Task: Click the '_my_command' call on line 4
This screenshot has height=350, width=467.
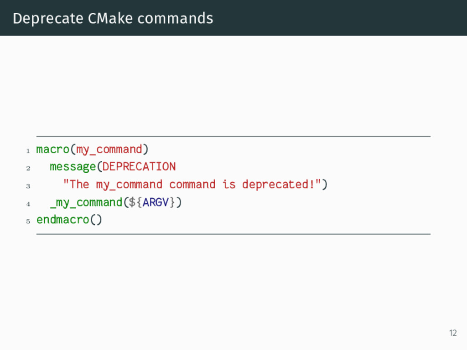Action: 86,203
